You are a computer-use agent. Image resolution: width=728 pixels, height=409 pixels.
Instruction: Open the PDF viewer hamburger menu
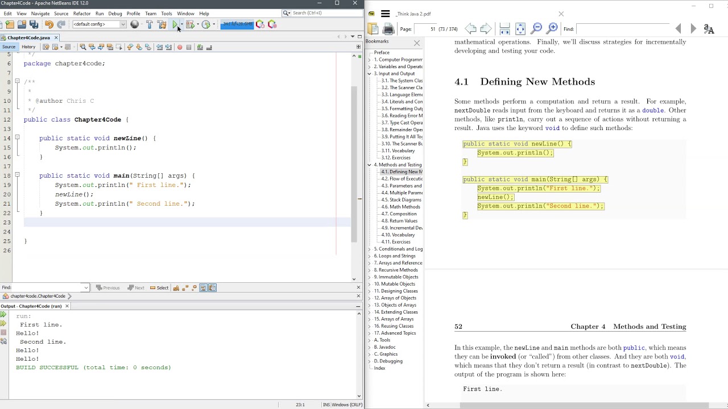coord(385,14)
